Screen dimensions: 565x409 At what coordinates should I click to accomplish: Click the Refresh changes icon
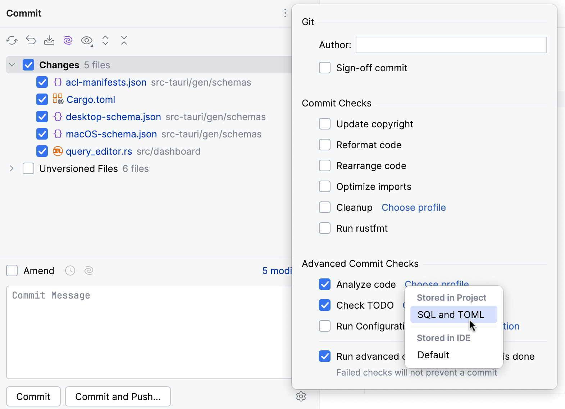12,40
